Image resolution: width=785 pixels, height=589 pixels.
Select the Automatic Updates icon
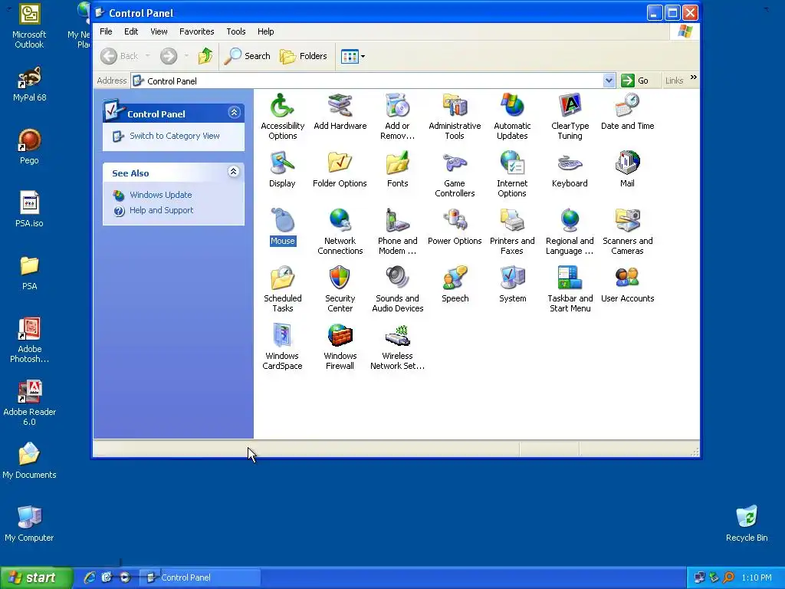coord(512,117)
